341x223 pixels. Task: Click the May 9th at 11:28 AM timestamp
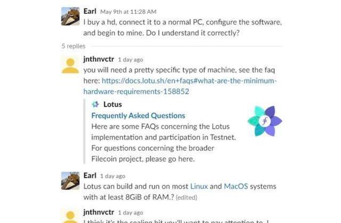click(128, 12)
